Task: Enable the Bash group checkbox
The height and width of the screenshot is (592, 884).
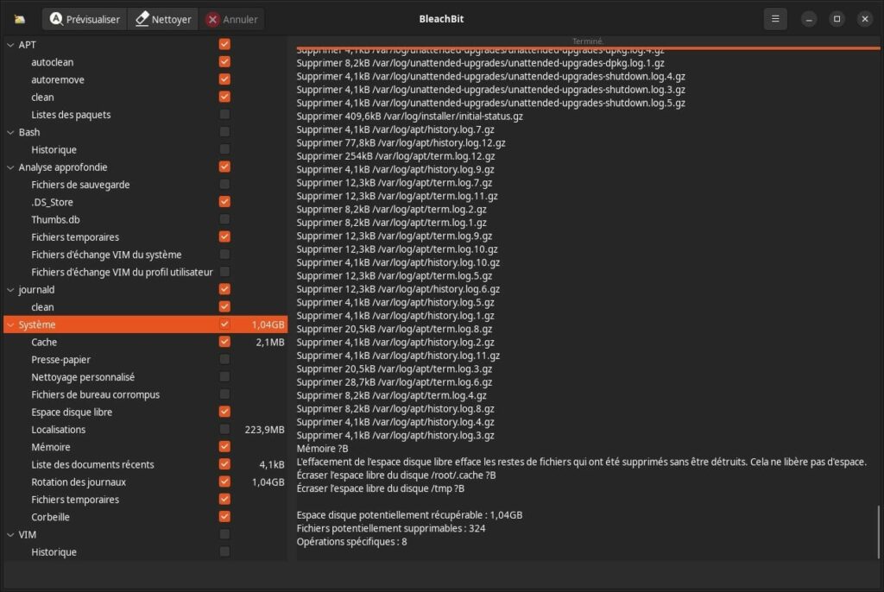Action: coord(224,131)
